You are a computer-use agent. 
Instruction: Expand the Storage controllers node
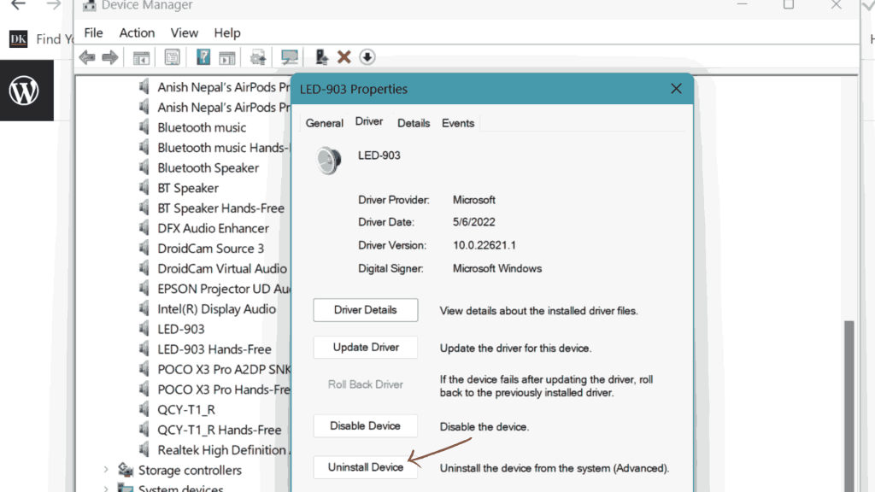106,470
